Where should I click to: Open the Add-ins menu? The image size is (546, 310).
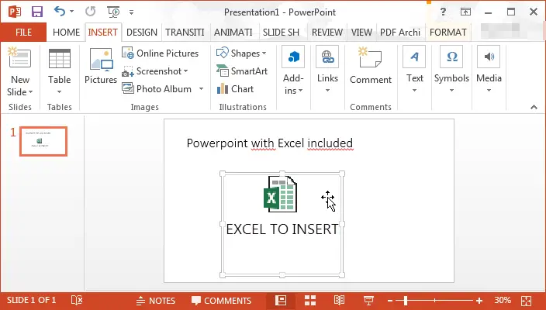(x=293, y=71)
